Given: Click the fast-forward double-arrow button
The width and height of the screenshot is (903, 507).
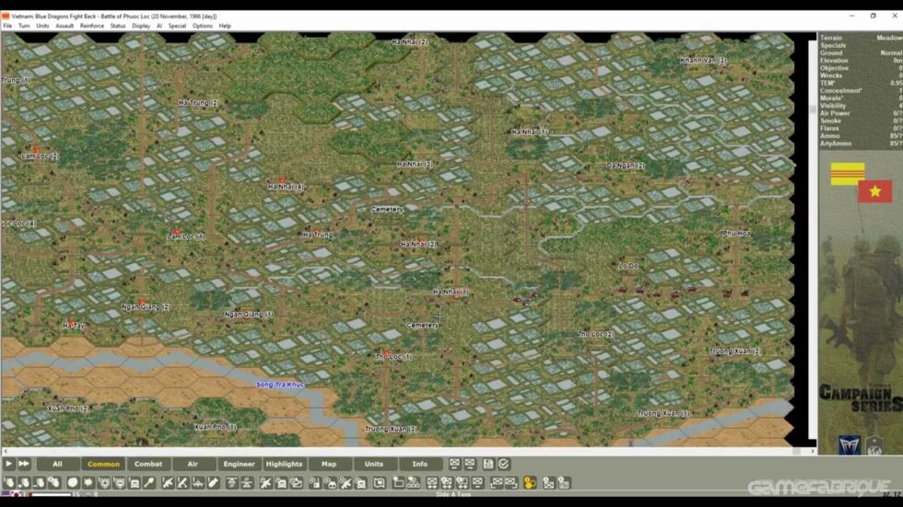Looking at the screenshot, I should click(24, 464).
